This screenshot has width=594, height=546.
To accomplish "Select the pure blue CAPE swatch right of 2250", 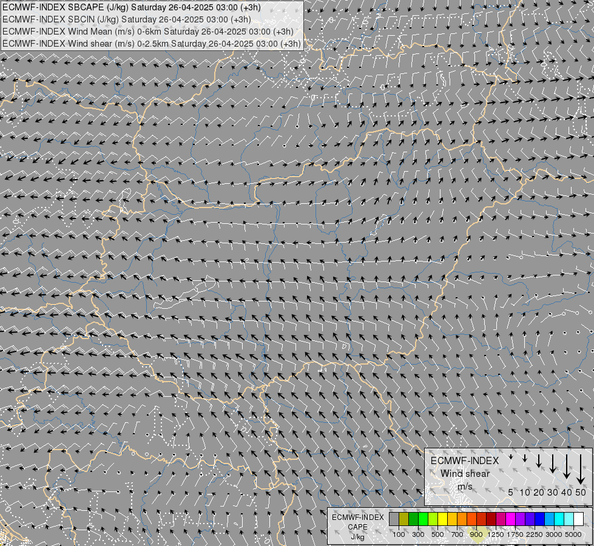I will 540,519.
